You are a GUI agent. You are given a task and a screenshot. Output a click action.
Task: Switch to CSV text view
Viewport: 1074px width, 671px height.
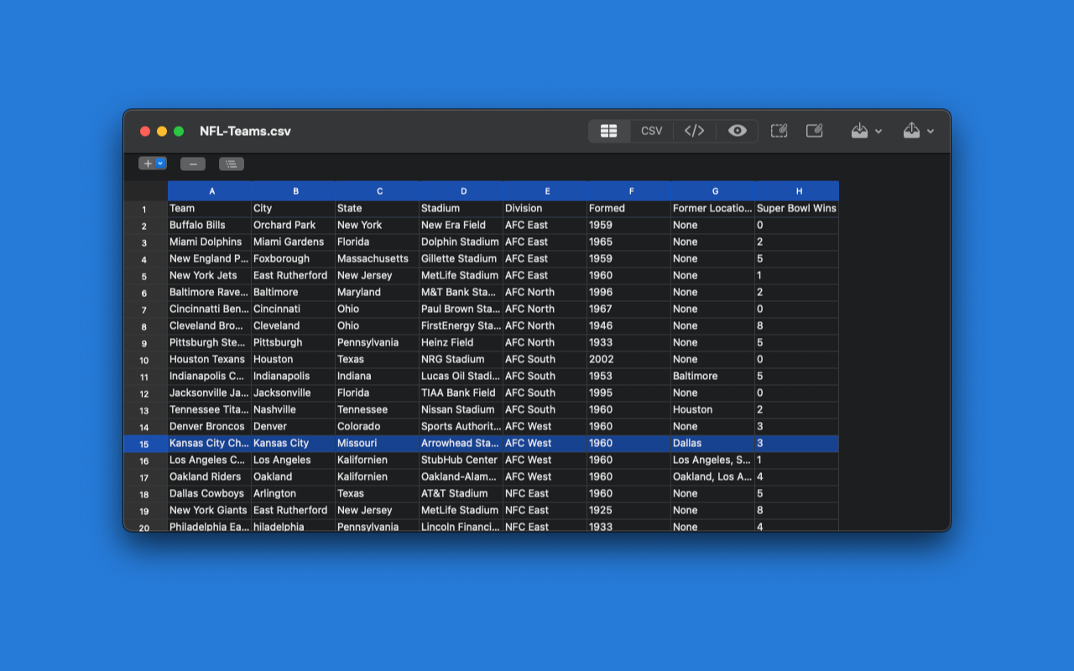pyautogui.click(x=651, y=131)
